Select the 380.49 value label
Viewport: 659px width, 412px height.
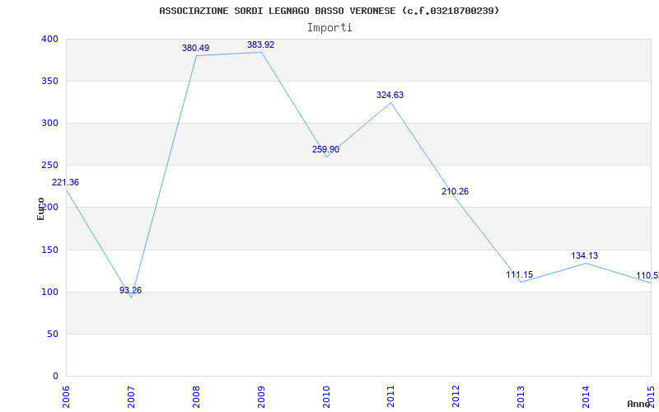click(x=195, y=48)
